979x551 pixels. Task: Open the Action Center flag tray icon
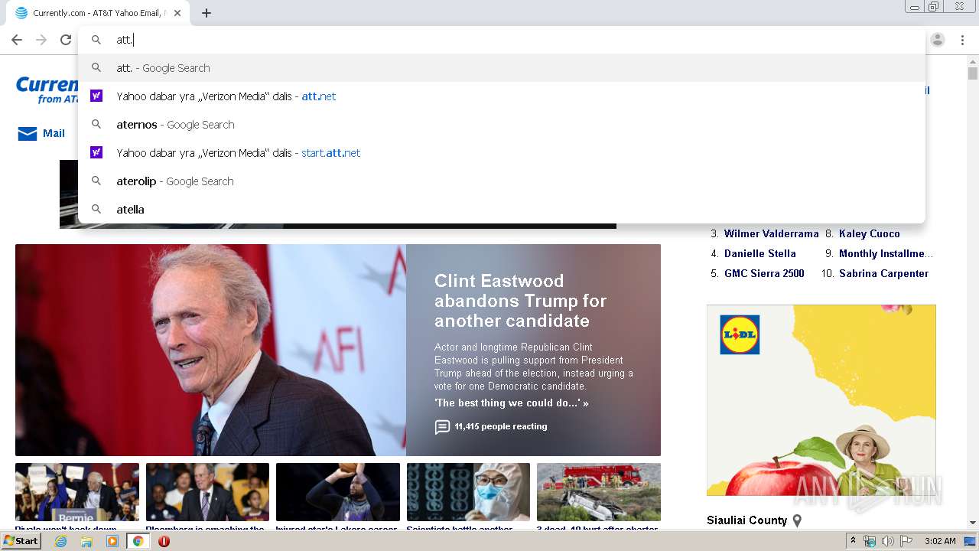(906, 541)
